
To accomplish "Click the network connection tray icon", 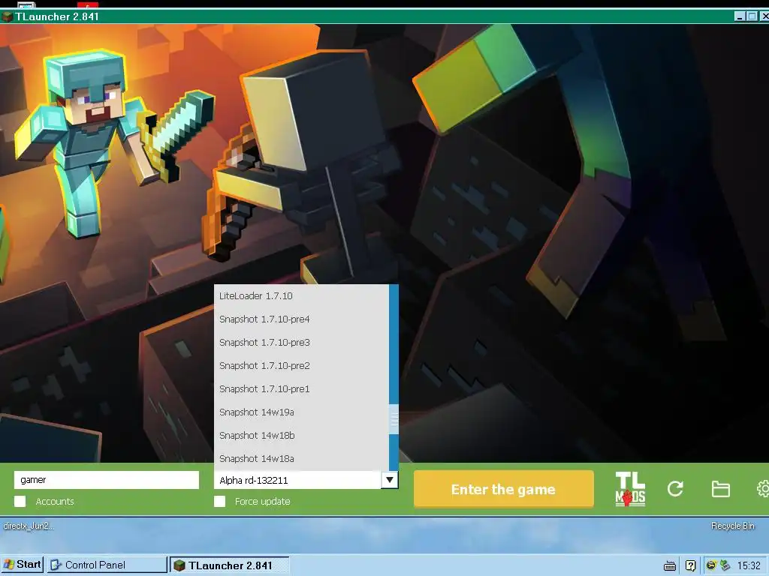I will 725,565.
